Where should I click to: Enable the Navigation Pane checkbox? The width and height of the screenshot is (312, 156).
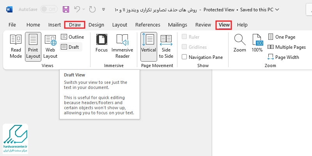184,57
